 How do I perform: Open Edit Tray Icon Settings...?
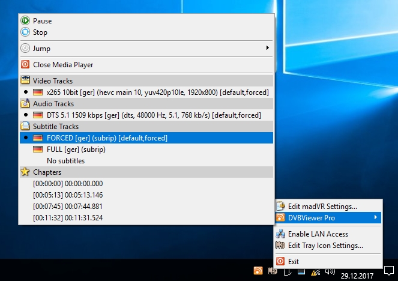[328, 246]
